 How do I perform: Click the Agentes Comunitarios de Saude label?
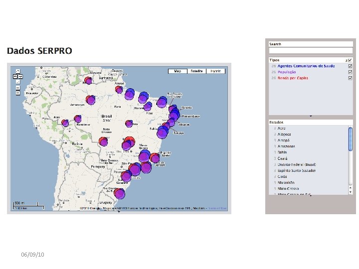point(306,66)
